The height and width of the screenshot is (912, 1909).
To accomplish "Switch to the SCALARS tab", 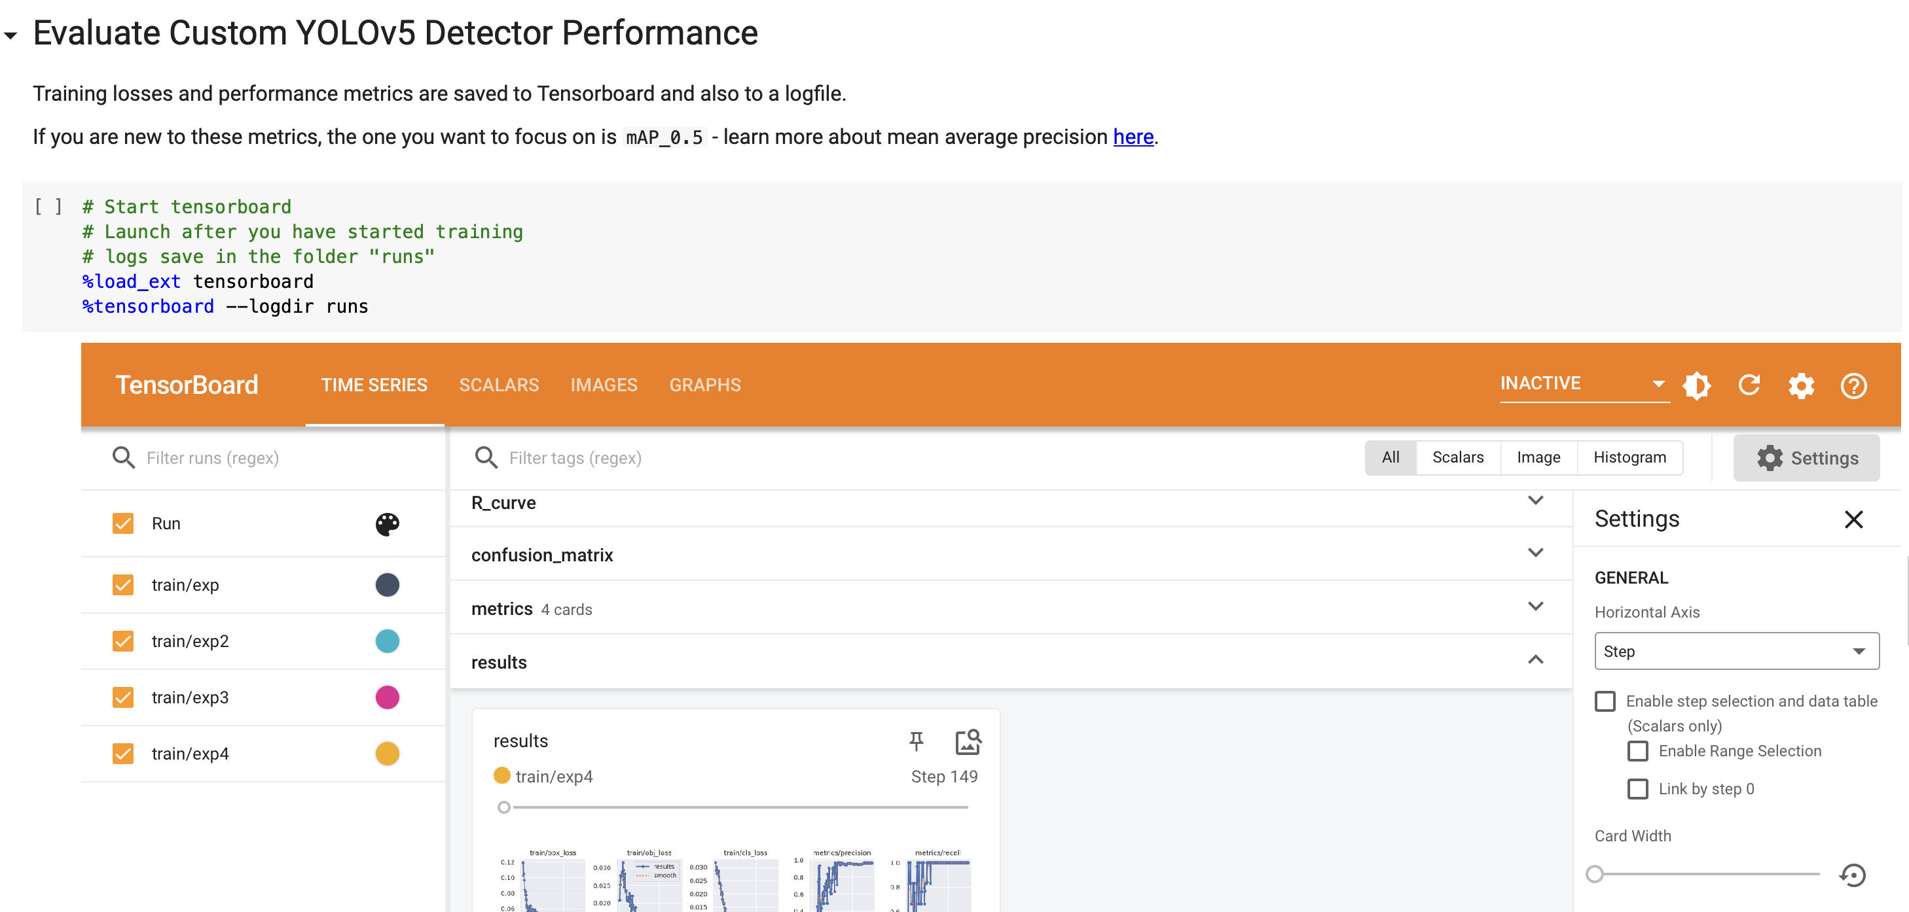I will point(499,385).
